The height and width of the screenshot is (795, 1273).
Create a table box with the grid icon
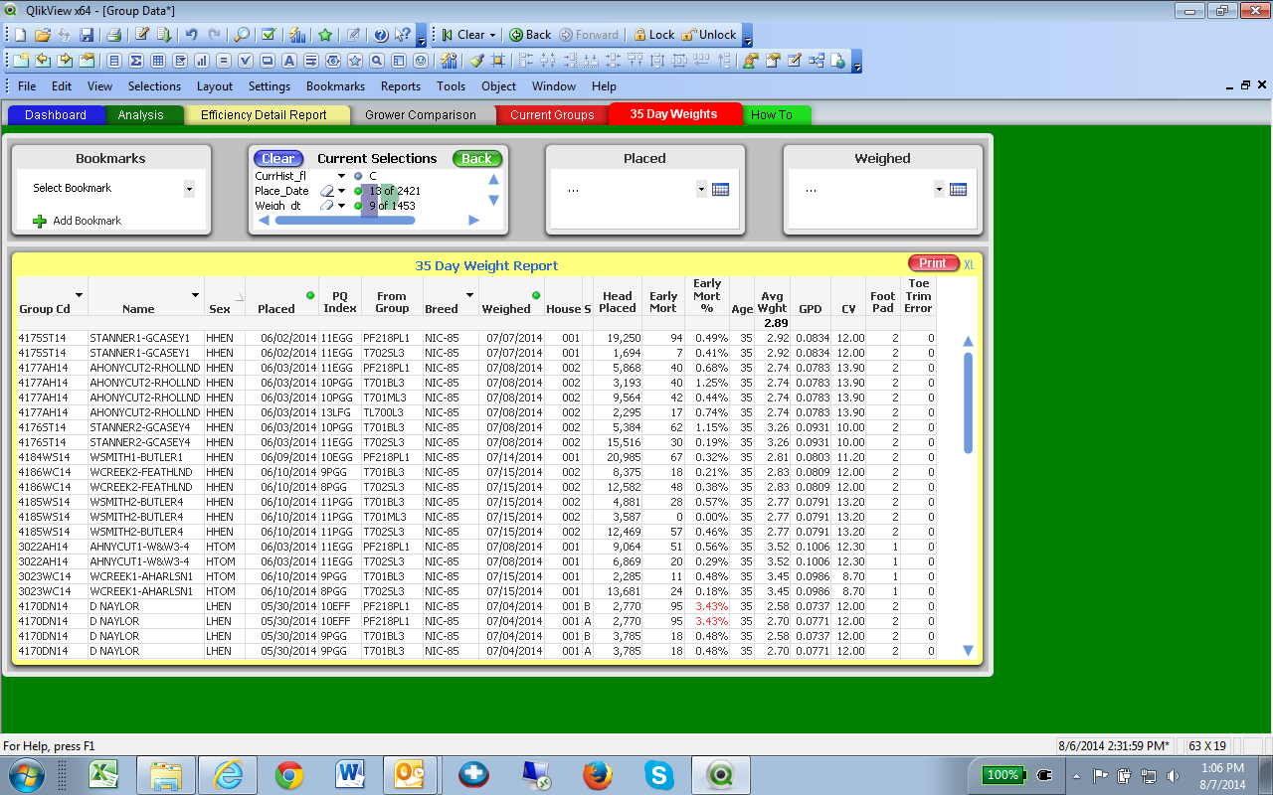click(x=158, y=61)
